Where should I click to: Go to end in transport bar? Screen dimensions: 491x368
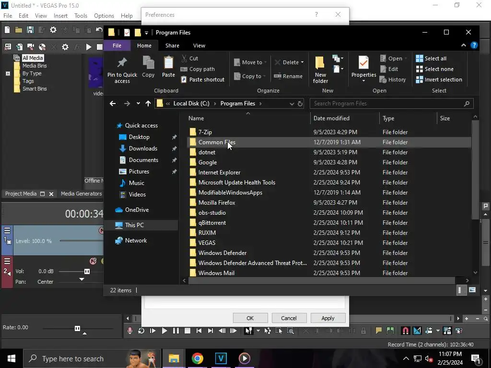point(210,331)
